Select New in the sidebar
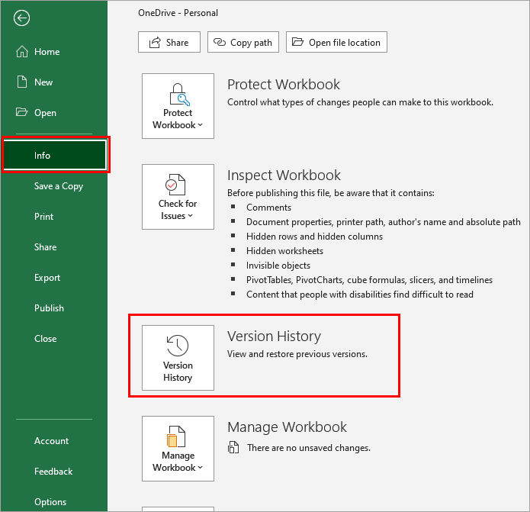The height and width of the screenshot is (512, 530). (43, 82)
